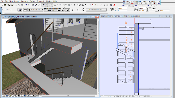Click the Paste clipboard icon
175x98 pixels.
(x=22, y=5)
